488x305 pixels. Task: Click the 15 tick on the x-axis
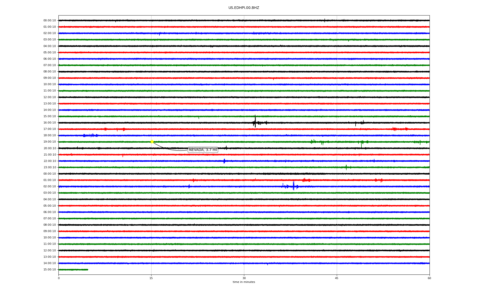151,278
